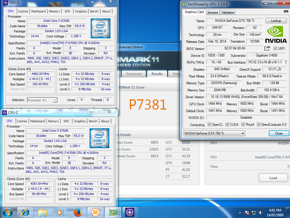
Task: Open Memory tab in top CPU-Z
Action: click(x=54, y=11)
